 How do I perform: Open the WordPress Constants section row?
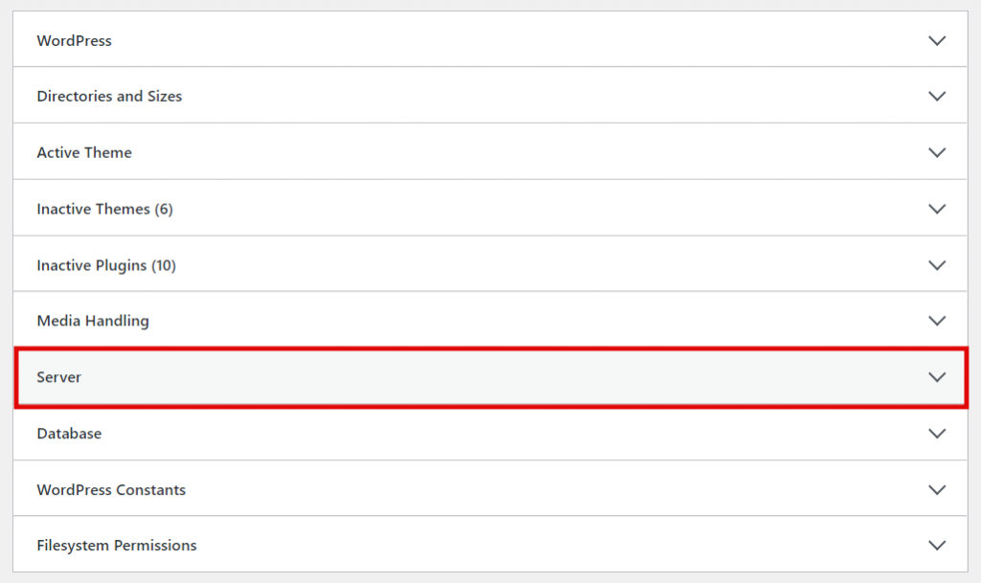point(110,489)
